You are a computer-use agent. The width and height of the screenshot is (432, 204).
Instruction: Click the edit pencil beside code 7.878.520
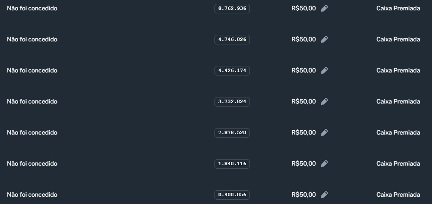[325, 132]
